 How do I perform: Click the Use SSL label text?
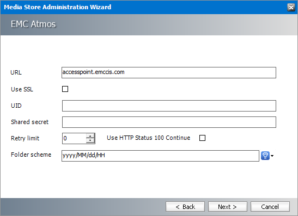click(22, 89)
